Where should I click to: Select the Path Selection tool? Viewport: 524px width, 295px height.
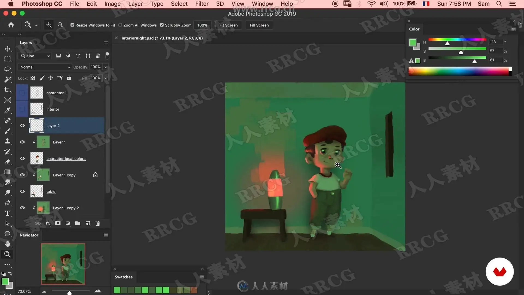click(7, 223)
